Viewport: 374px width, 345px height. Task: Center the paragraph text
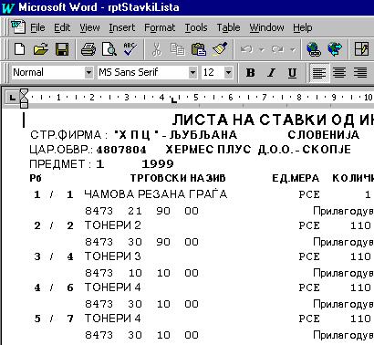click(x=339, y=73)
